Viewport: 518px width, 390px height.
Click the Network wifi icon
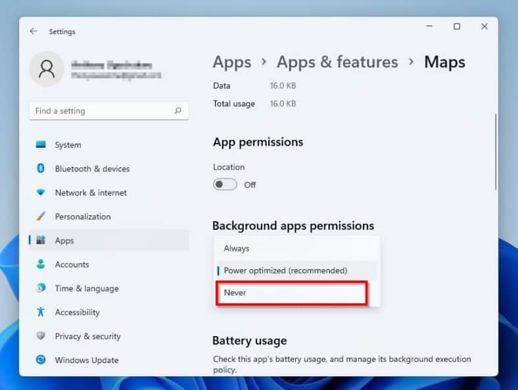41,192
